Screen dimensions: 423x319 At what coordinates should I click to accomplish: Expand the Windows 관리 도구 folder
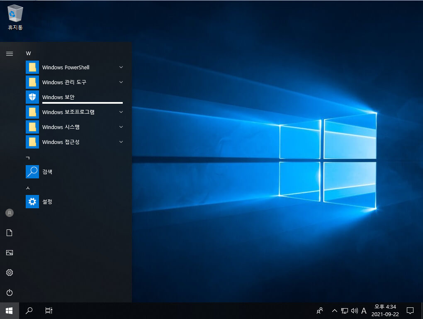74,82
